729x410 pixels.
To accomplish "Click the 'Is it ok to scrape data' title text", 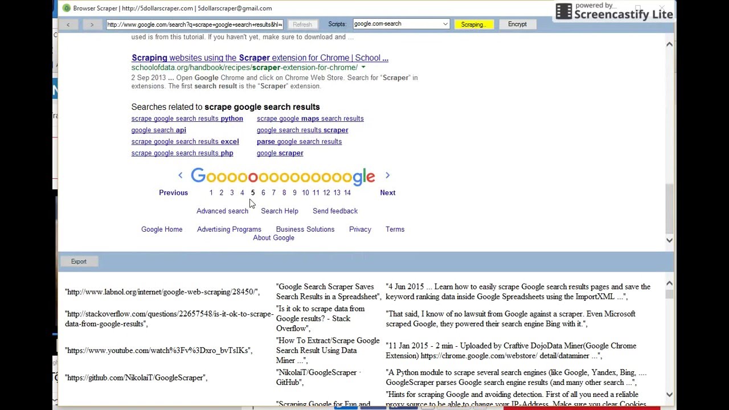I will pyautogui.click(x=320, y=318).
